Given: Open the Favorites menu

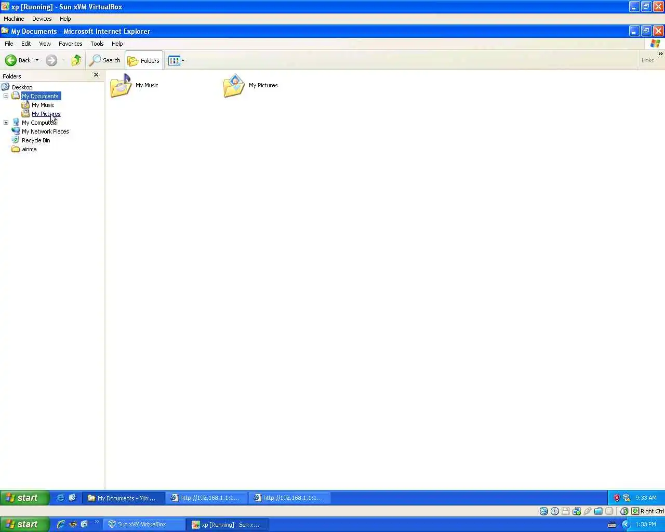Looking at the screenshot, I should click(70, 44).
